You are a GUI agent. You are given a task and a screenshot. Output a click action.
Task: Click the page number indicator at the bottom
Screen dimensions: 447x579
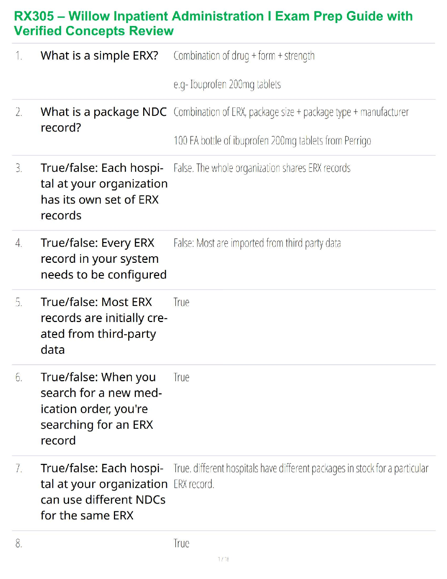tap(223, 559)
